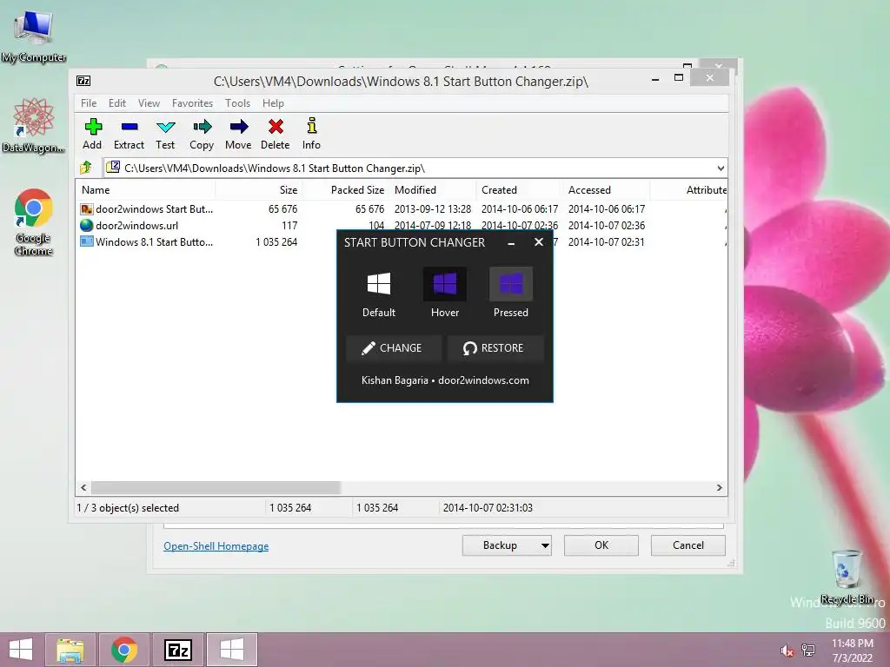The height and width of the screenshot is (667, 890).
Task: Click size value 65 676 in first row
Action: point(282,209)
